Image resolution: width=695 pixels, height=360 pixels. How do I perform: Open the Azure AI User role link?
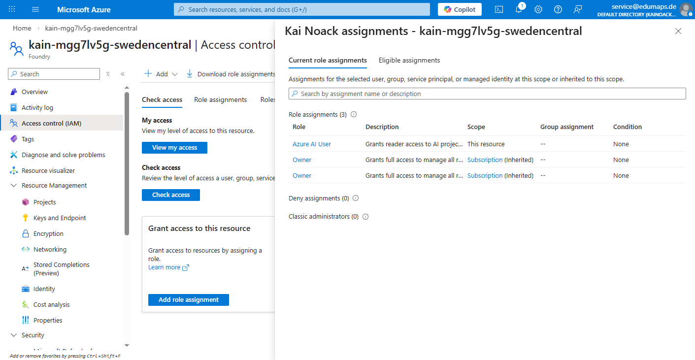tap(312, 144)
